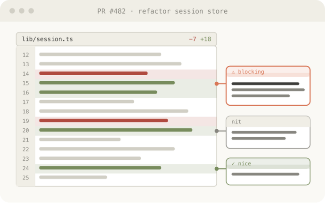
Task: Select line number 14 in gutter
Action: pos(26,74)
